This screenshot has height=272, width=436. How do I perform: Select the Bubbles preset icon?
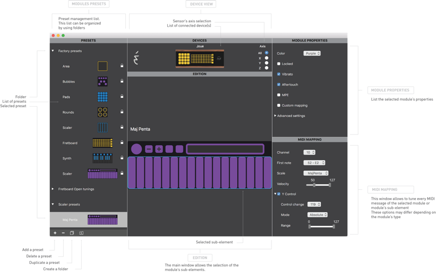pos(102,82)
